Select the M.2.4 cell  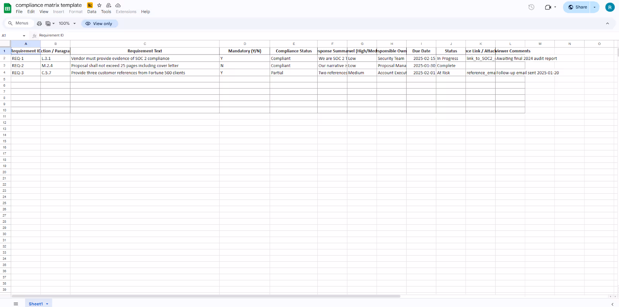pos(55,66)
